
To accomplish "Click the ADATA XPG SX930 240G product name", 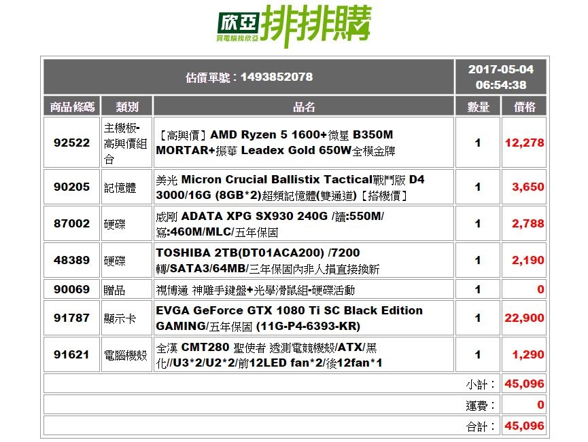I will [x=270, y=224].
